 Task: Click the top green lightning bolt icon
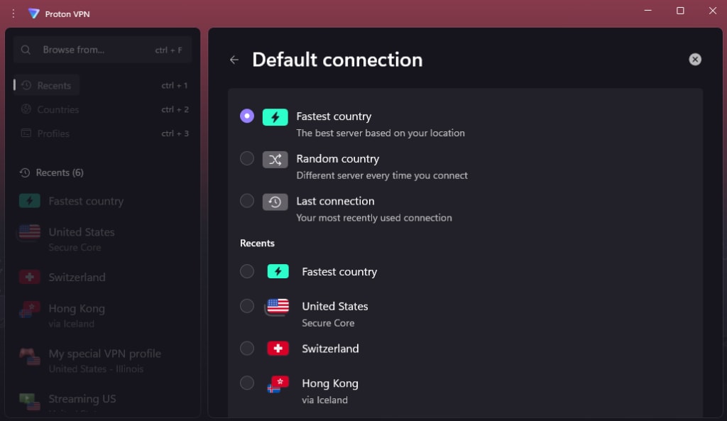(x=275, y=117)
